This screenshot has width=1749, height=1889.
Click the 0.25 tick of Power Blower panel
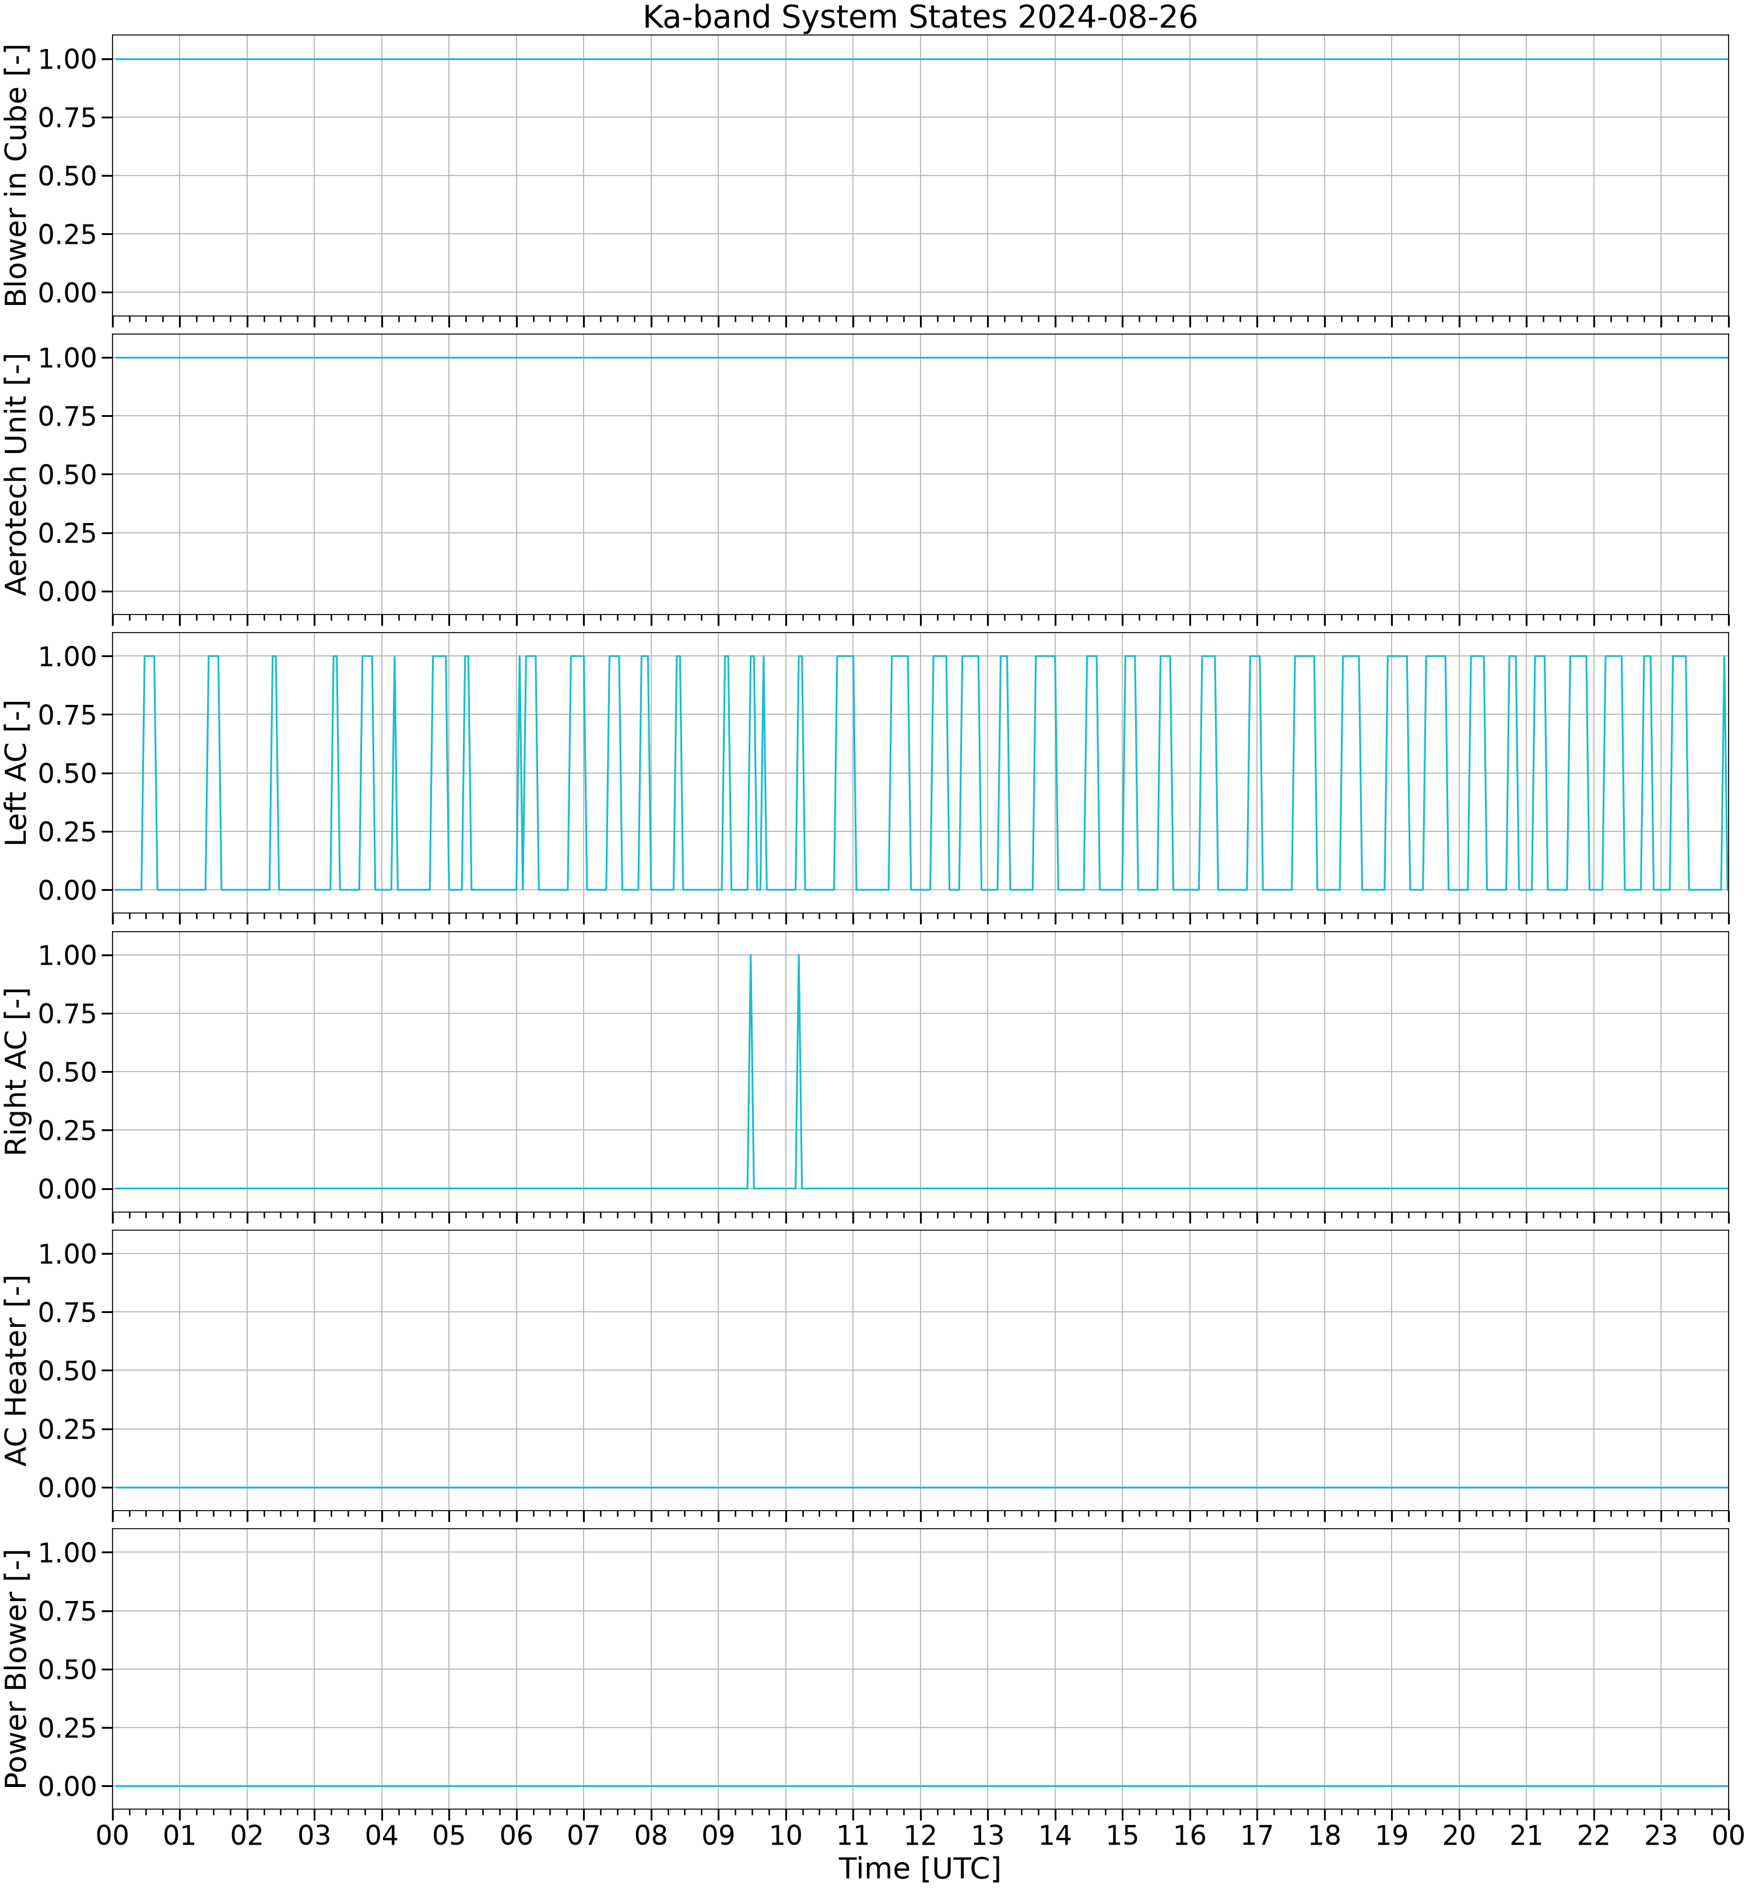tap(67, 1728)
